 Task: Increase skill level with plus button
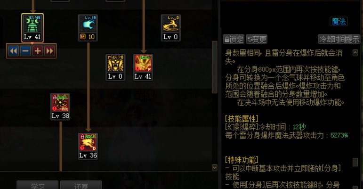tap(38, 51)
